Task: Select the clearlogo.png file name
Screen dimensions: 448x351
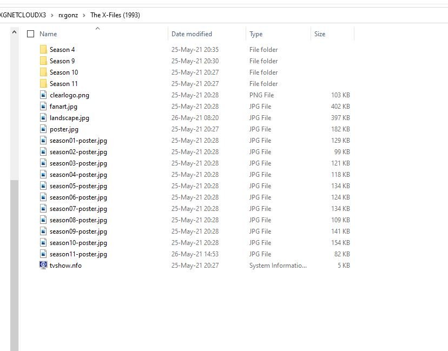Action: pos(69,95)
